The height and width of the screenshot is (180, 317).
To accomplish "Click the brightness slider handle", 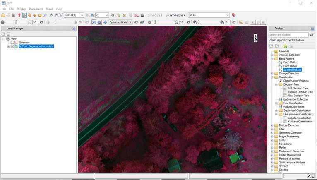I will [x=16, y=22].
